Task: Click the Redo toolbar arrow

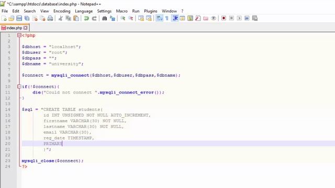Action: (x=94, y=18)
